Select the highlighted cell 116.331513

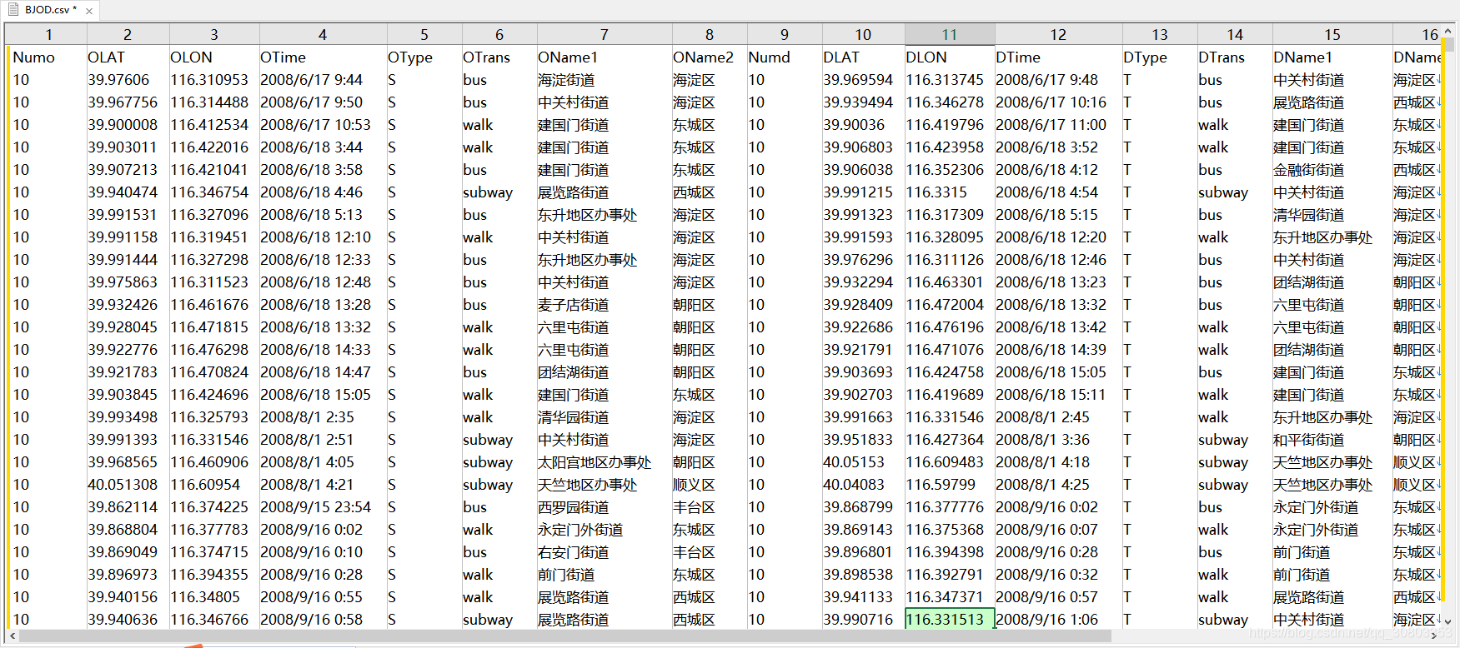pos(950,619)
